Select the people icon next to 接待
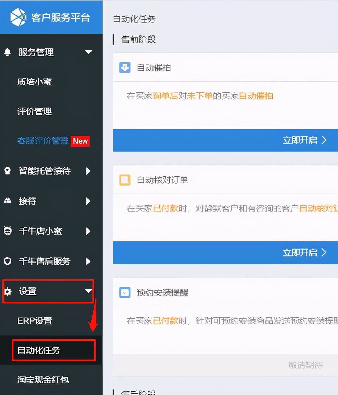The width and height of the screenshot is (338, 395). click(x=8, y=201)
